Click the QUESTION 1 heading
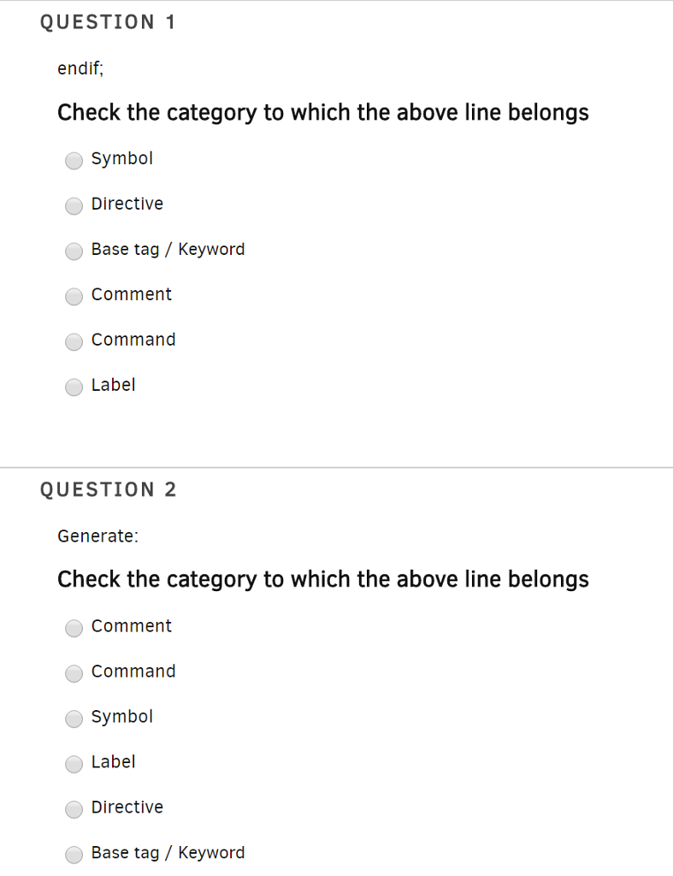 [108, 22]
